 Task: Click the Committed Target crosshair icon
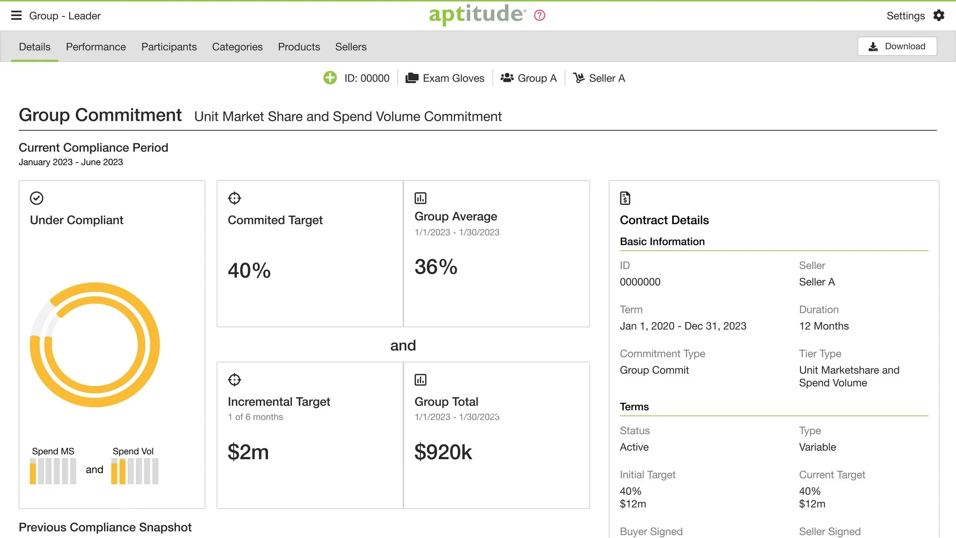coord(234,198)
